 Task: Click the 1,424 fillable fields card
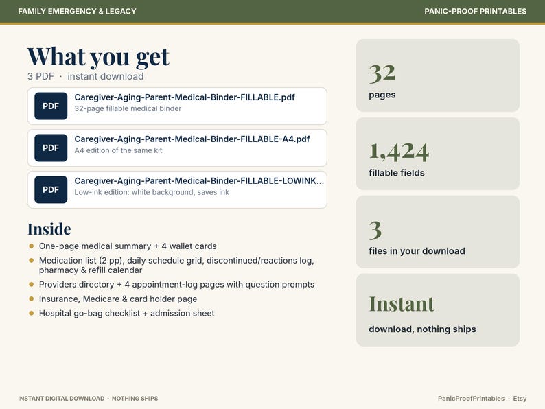[x=438, y=154]
